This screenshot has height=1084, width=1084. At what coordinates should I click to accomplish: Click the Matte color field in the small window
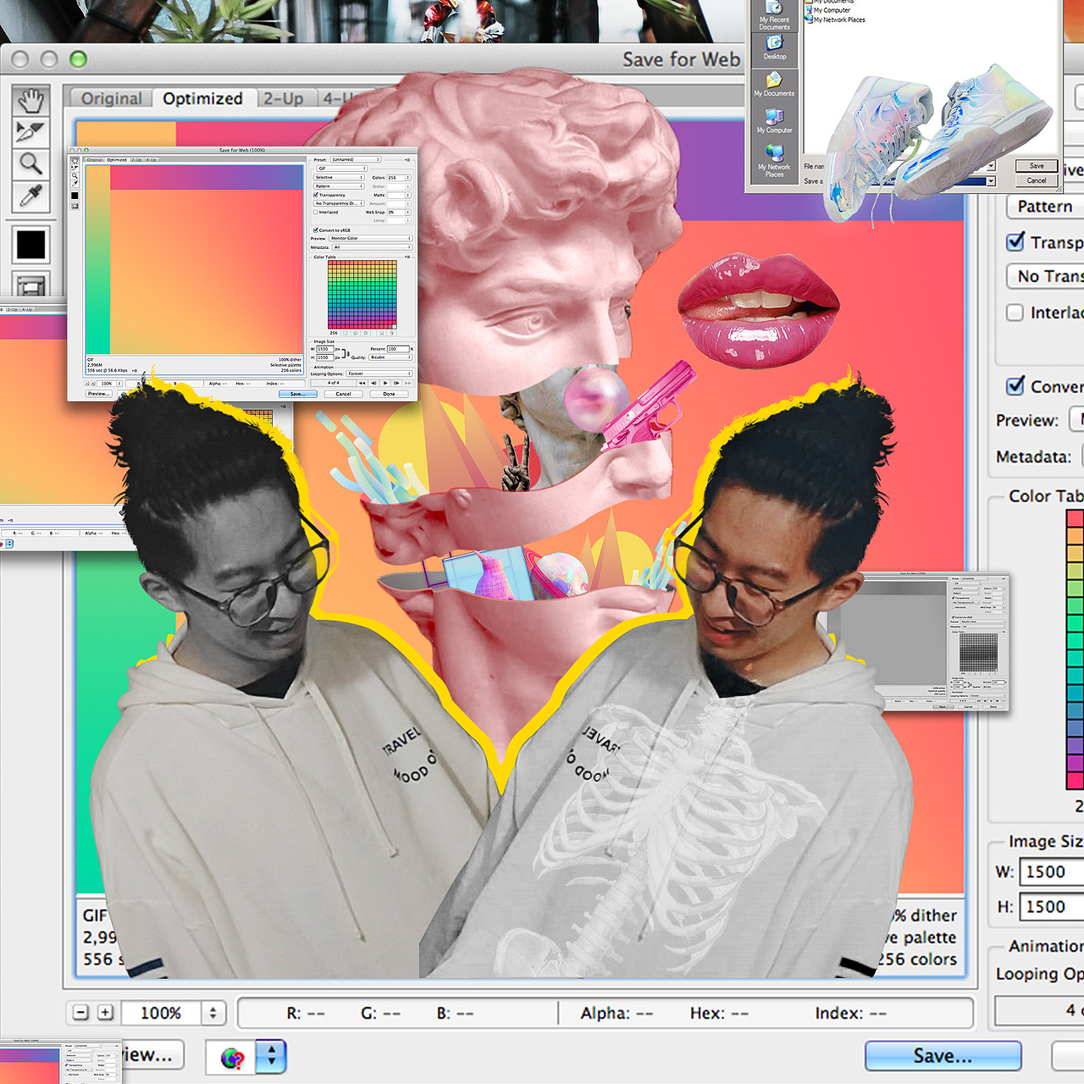[399, 195]
